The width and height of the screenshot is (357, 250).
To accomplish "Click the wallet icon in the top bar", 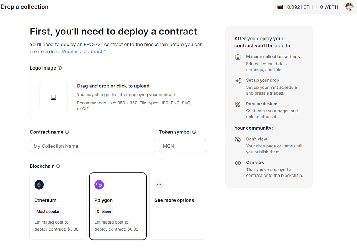I will (x=280, y=7).
